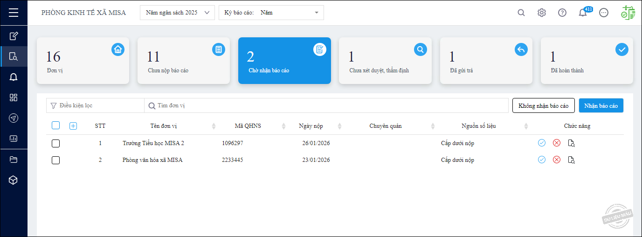
Task: Tick the checkbox for Trường Tiểu học MISA 2
Action: (55, 143)
